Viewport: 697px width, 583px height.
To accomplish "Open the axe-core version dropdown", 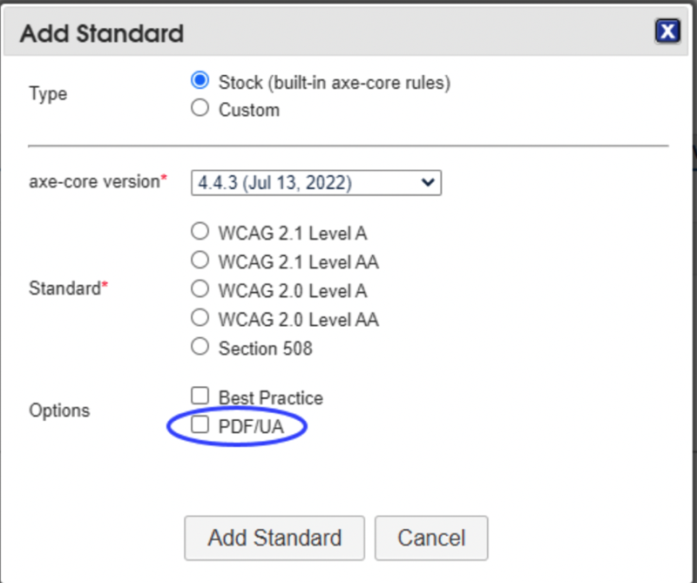I will pos(315,182).
